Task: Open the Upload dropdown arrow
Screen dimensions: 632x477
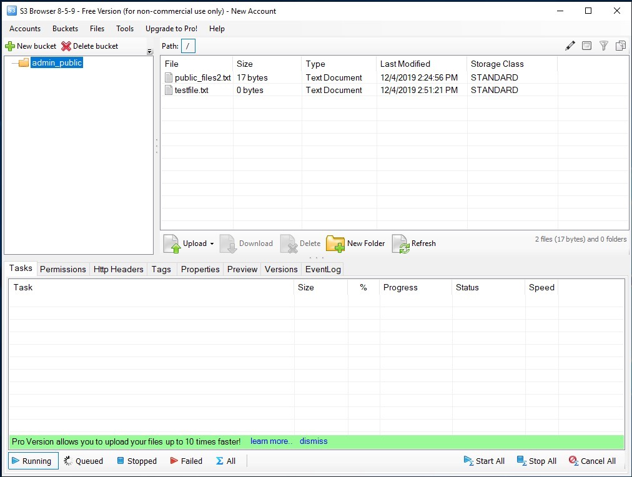Action: click(x=212, y=243)
